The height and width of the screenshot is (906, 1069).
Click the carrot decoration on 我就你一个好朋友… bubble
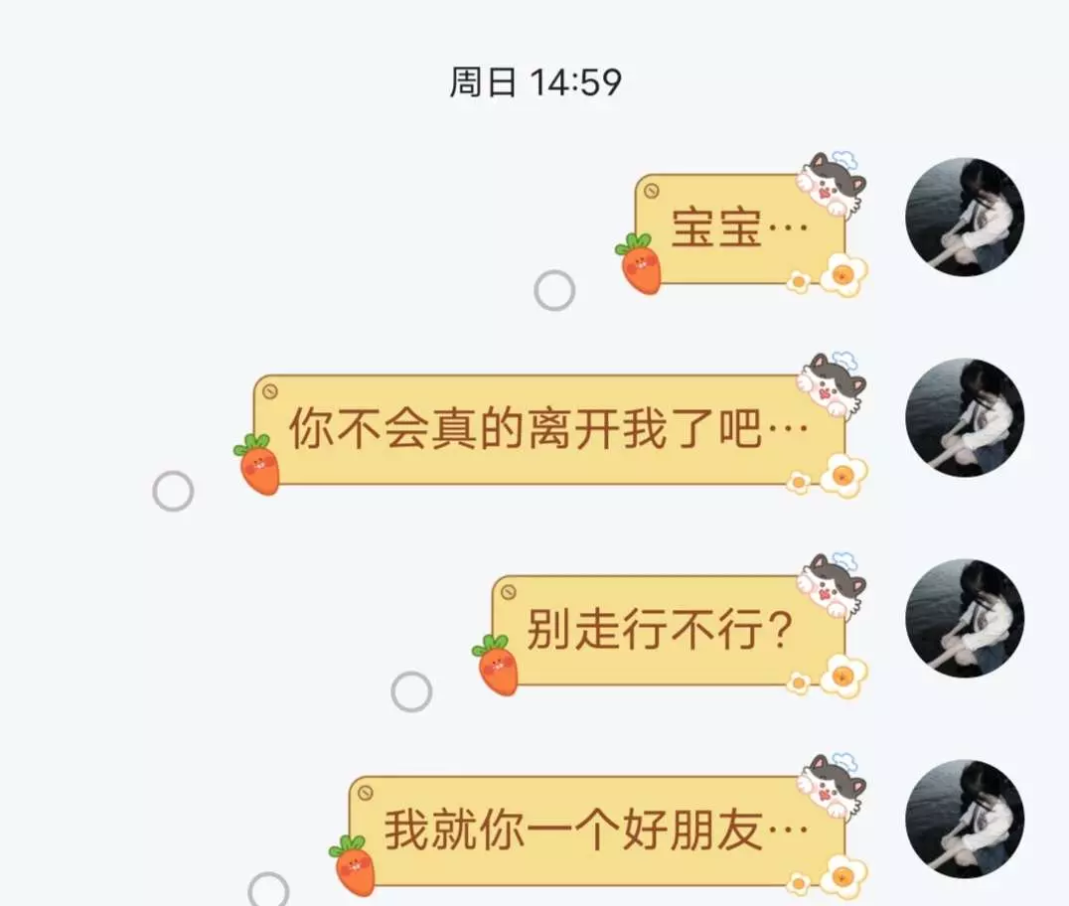pos(353,865)
